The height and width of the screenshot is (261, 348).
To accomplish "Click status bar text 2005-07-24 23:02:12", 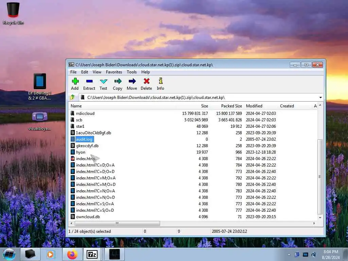I will coord(229,231).
